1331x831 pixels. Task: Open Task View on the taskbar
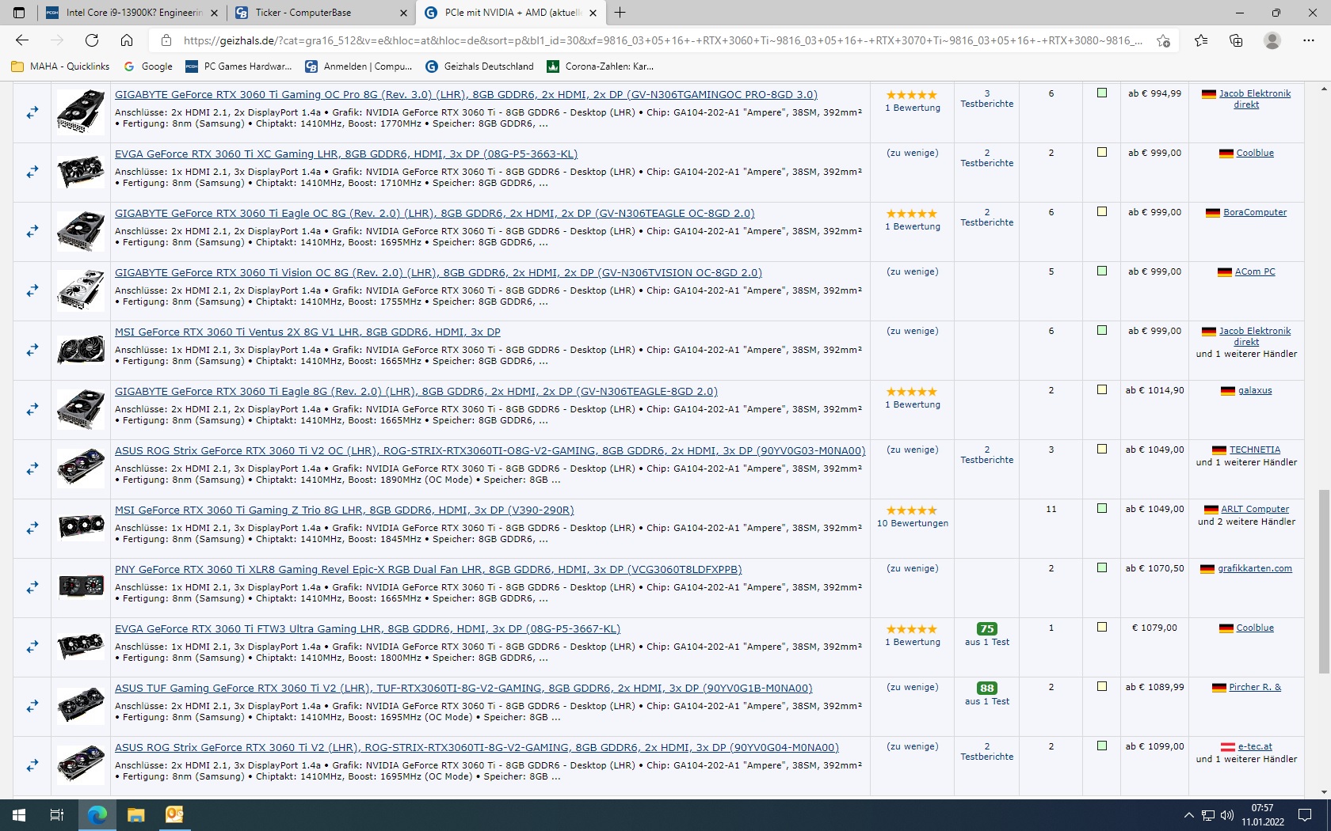(x=57, y=815)
